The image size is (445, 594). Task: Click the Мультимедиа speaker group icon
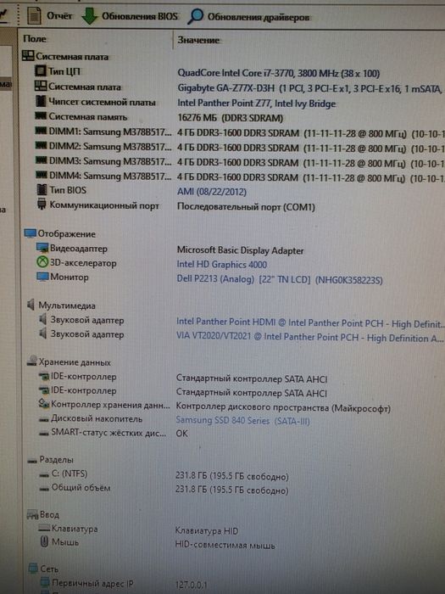pos(31,305)
